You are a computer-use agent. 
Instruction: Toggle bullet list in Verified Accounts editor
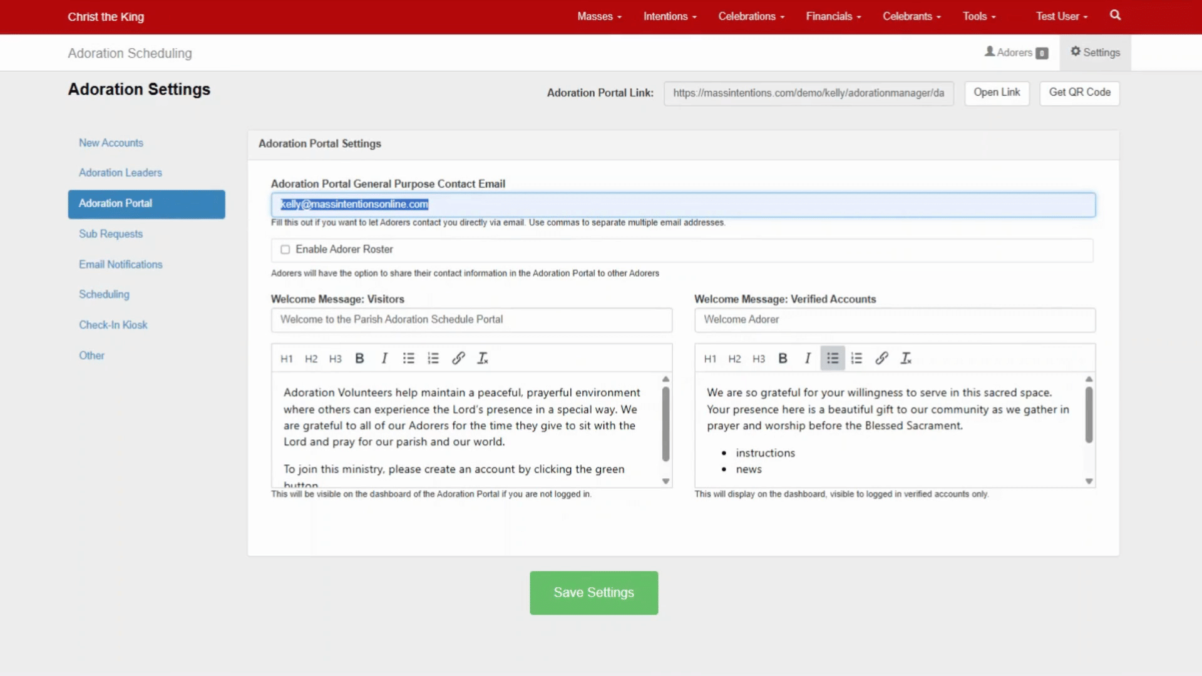pyautogui.click(x=833, y=359)
